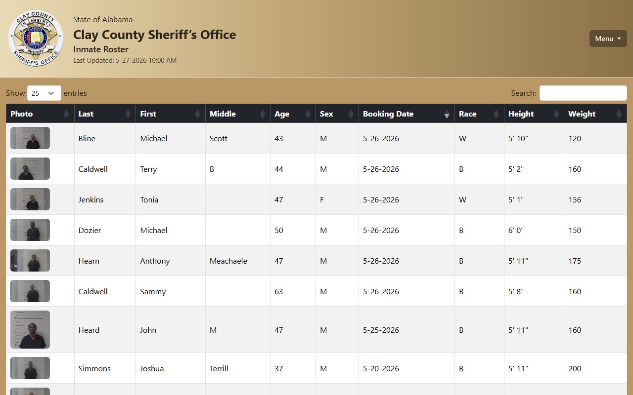Click the weight value 150
The width and height of the screenshot is (633, 395).
click(575, 230)
